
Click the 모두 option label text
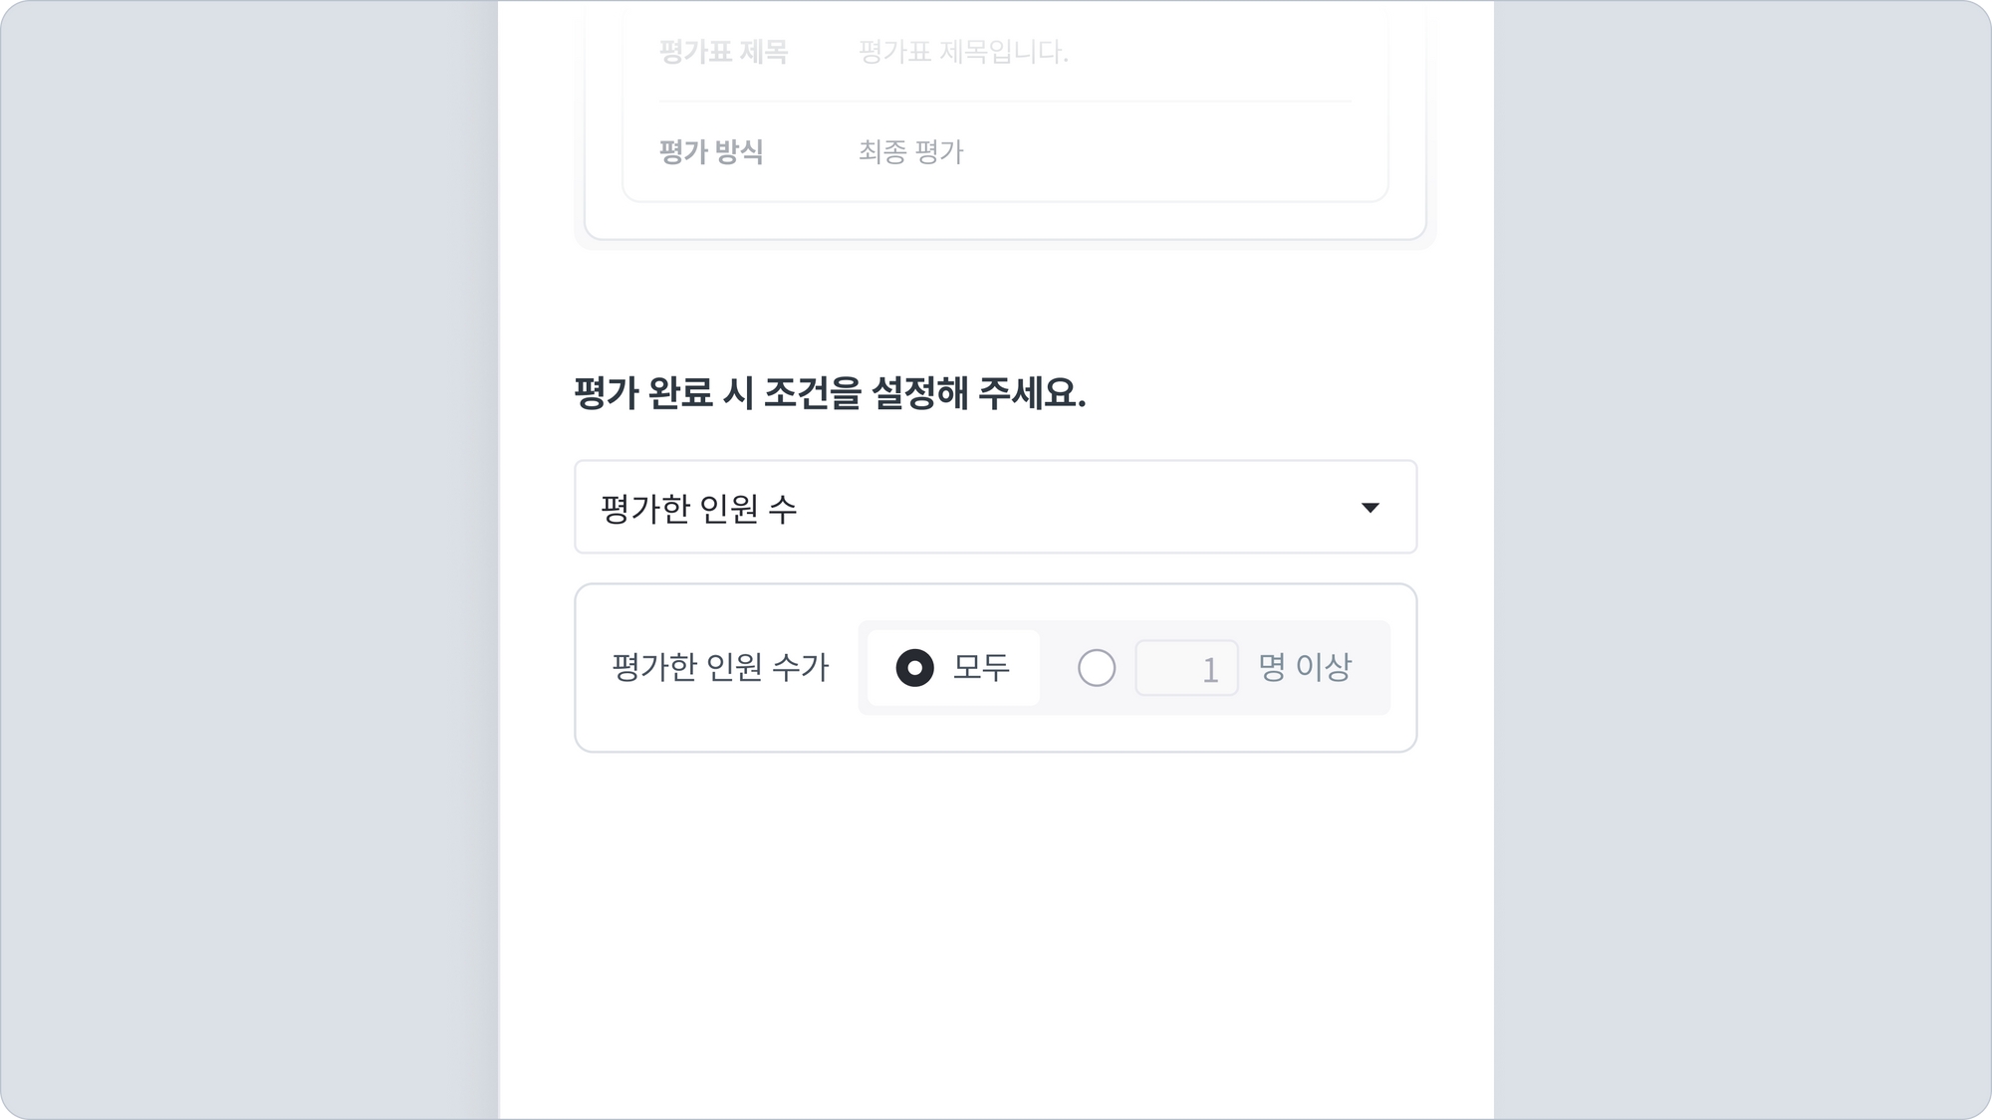point(981,667)
